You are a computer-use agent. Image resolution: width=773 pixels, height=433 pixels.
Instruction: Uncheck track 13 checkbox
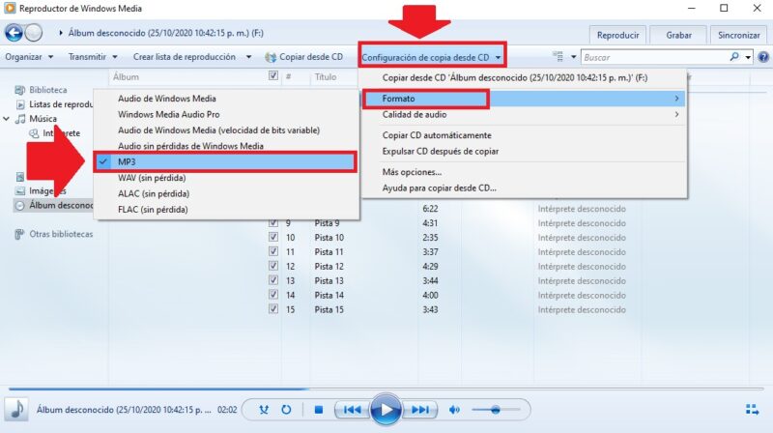[x=273, y=280]
